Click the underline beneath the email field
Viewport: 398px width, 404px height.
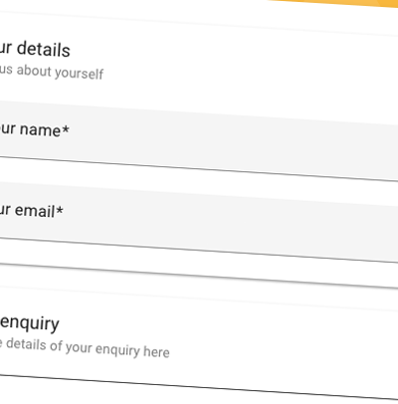(199, 249)
